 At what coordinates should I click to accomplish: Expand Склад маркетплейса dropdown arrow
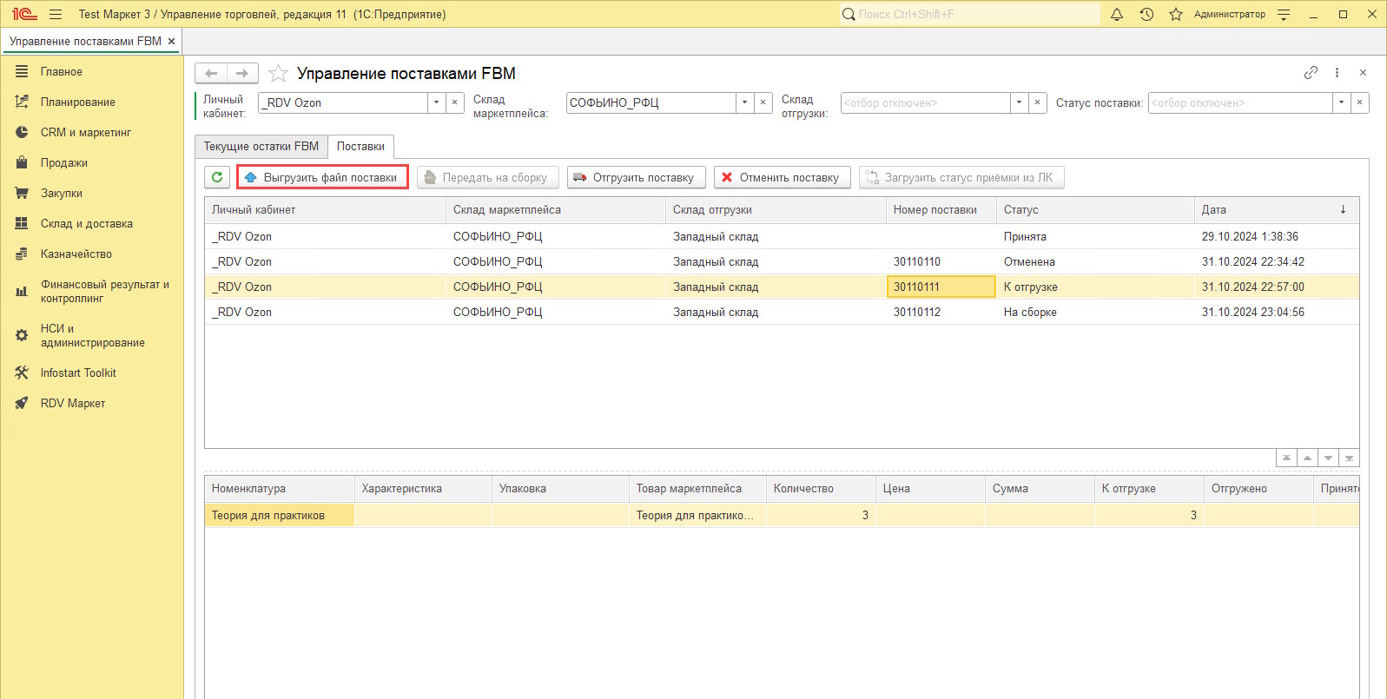(x=744, y=102)
